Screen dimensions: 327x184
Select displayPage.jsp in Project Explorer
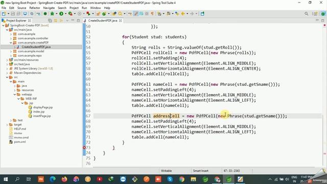pyautogui.click(x=43, y=107)
